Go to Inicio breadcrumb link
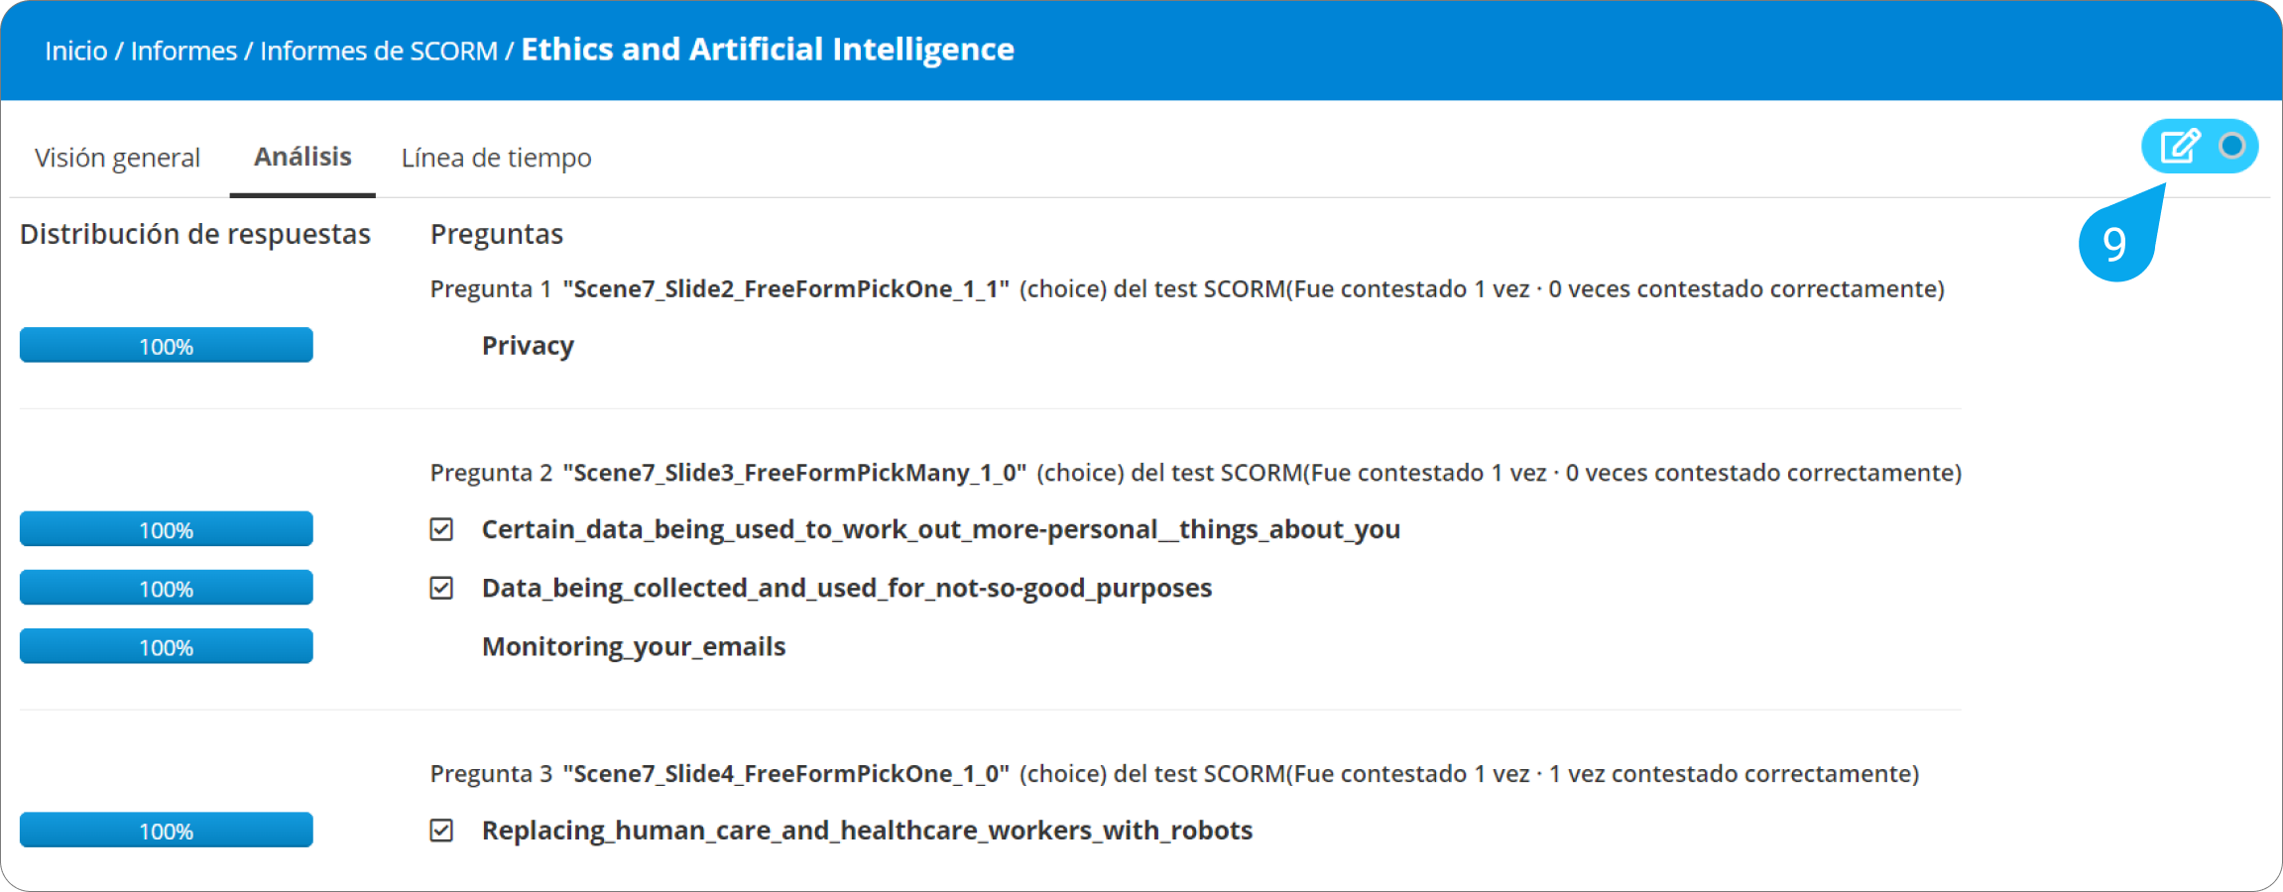Viewport: 2283px width, 892px height. pos(75,51)
